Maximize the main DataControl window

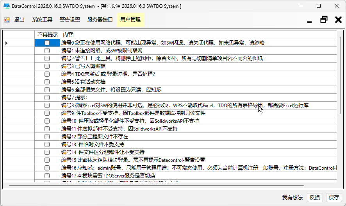pyautogui.click(x=319, y=6)
